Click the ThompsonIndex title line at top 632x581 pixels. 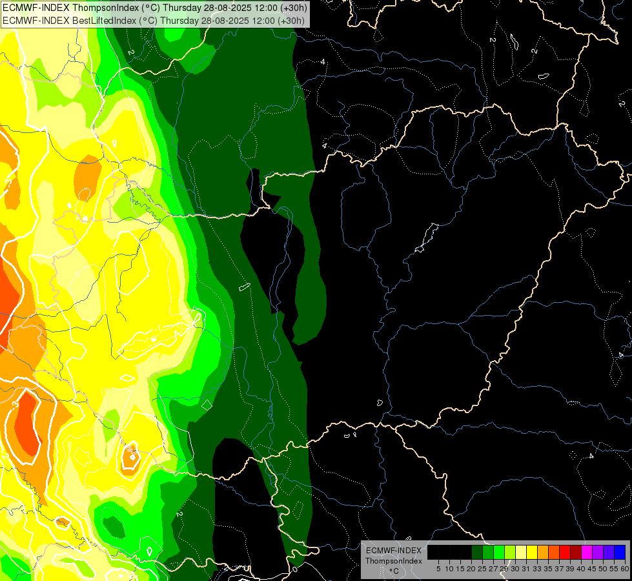pyautogui.click(x=155, y=8)
